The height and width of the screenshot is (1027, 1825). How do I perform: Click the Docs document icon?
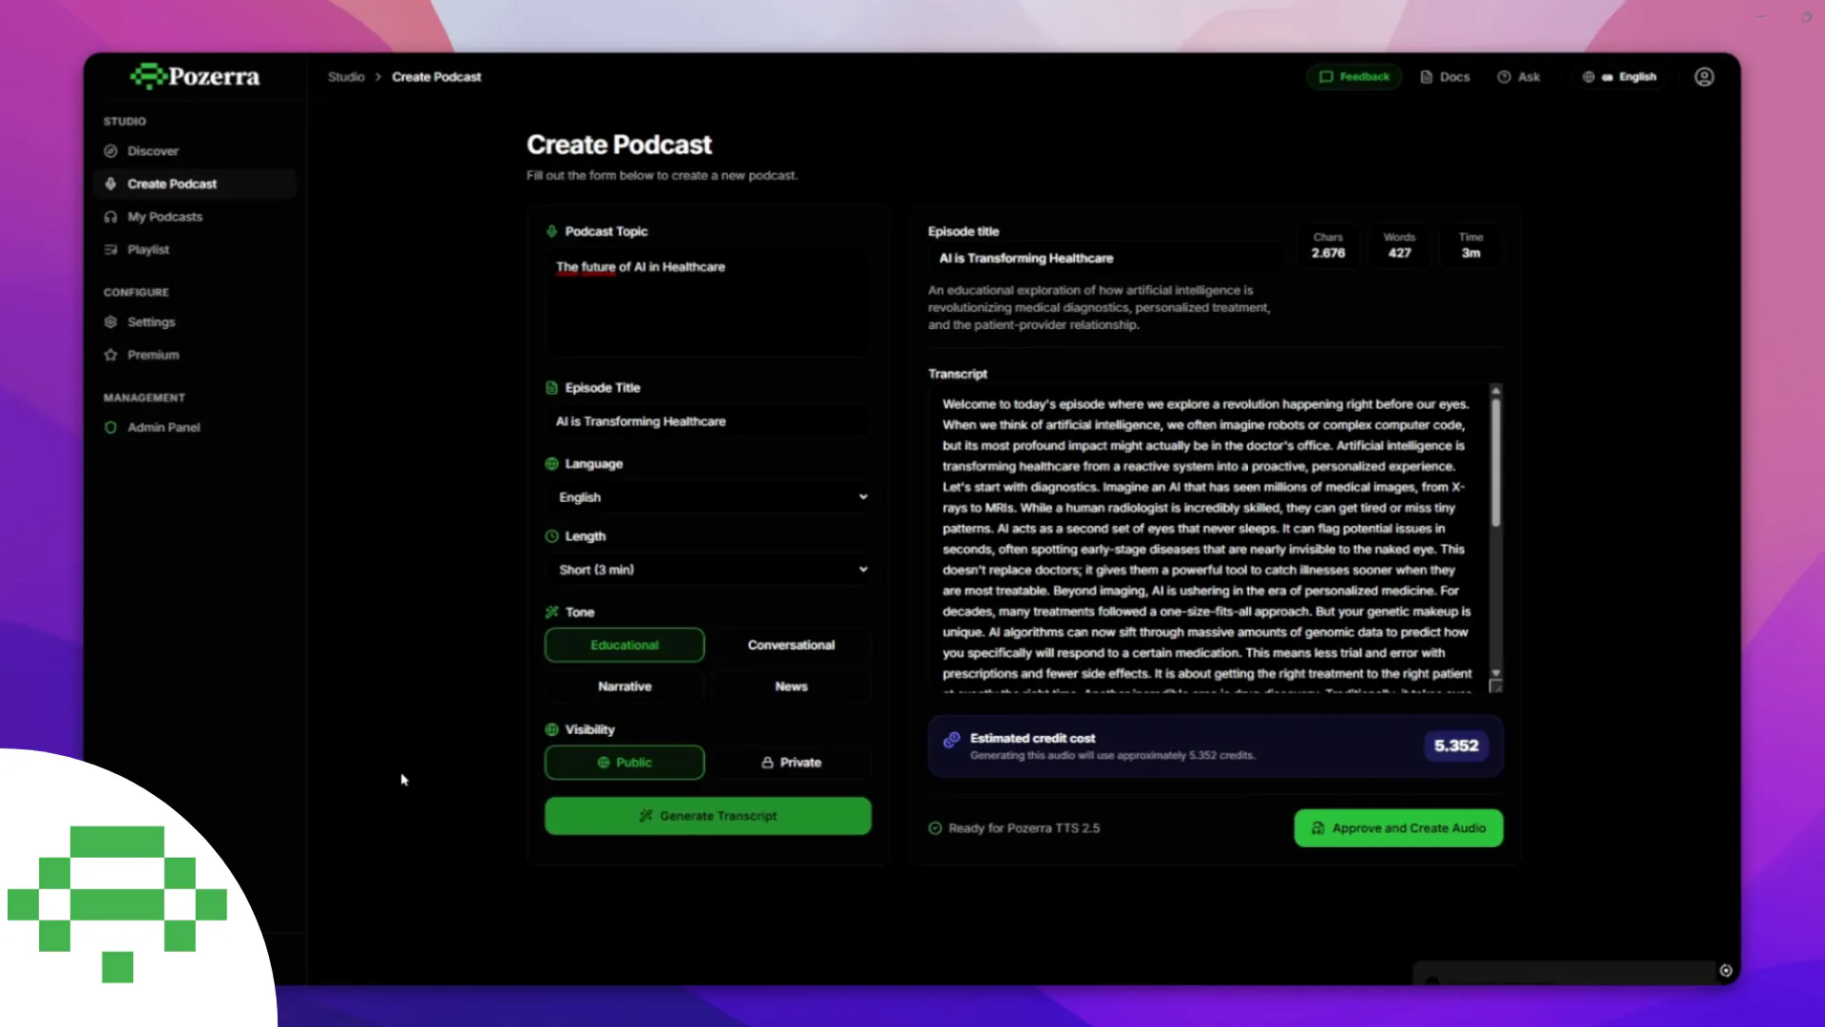click(x=1426, y=77)
